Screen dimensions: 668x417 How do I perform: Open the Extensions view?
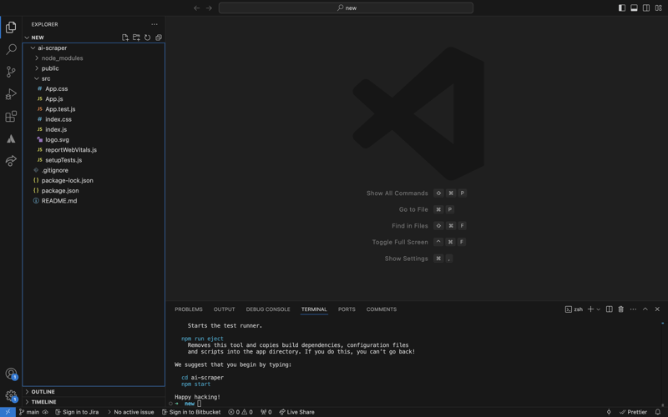coord(11,116)
